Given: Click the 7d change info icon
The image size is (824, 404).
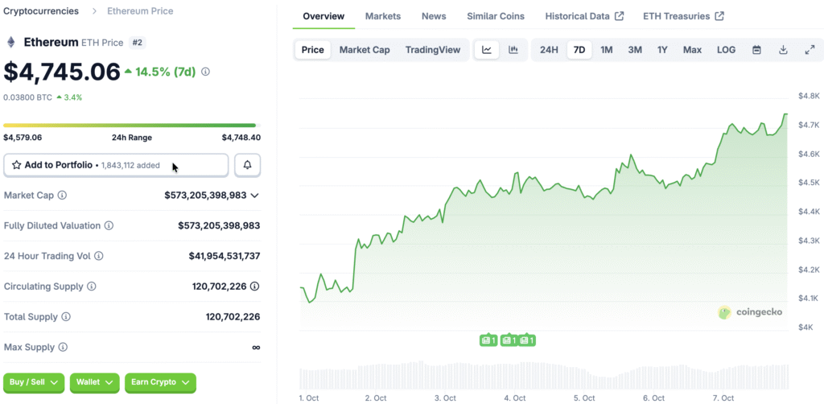Looking at the screenshot, I should (x=205, y=72).
